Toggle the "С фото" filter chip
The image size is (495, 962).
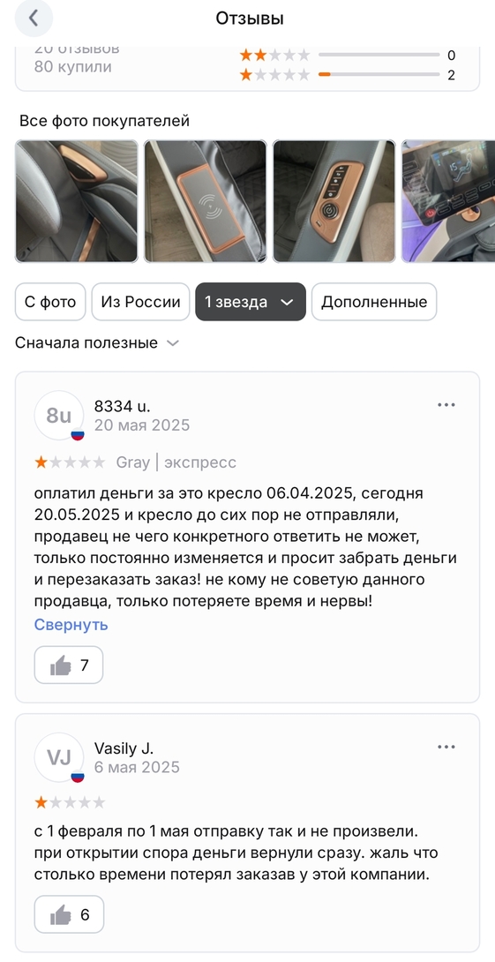(50, 302)
